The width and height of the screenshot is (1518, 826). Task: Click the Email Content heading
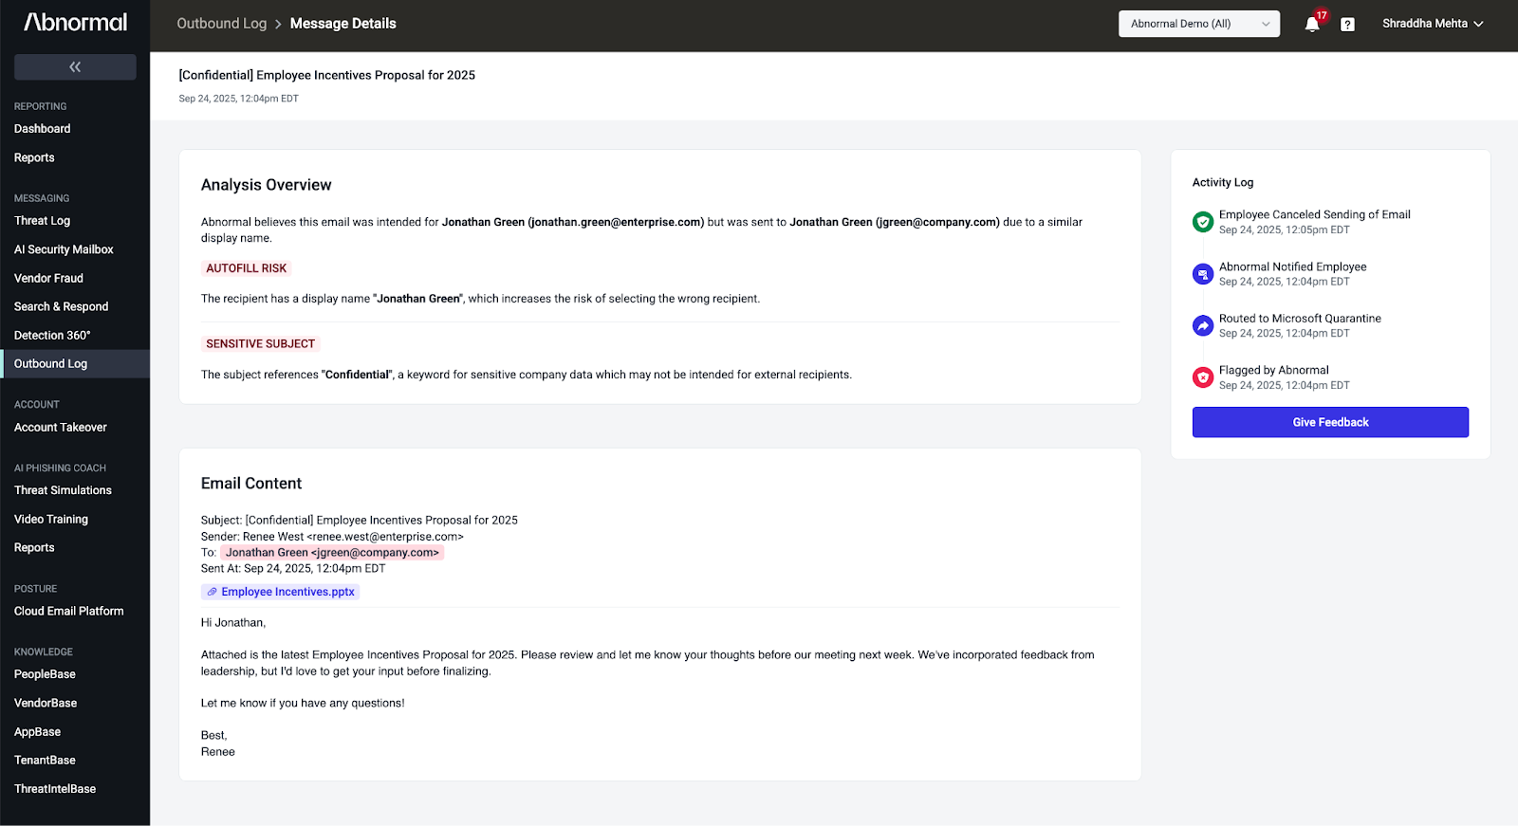pyautogui.click(x=251, y=484)
